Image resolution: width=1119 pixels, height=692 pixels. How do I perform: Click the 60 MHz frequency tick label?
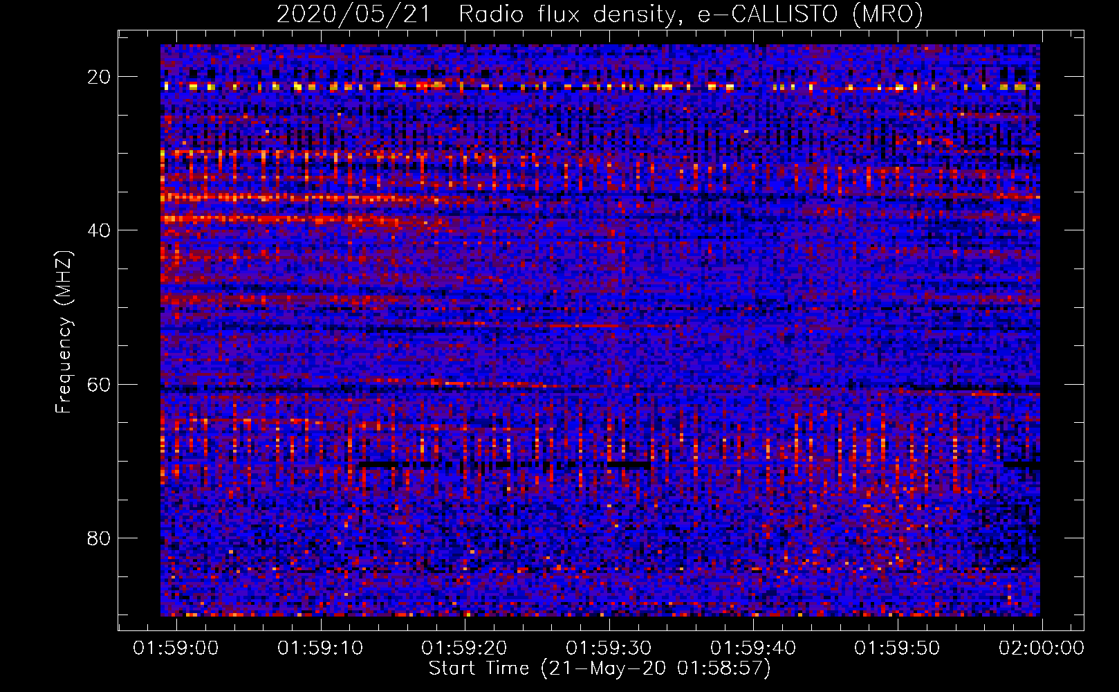click(99, 384)
